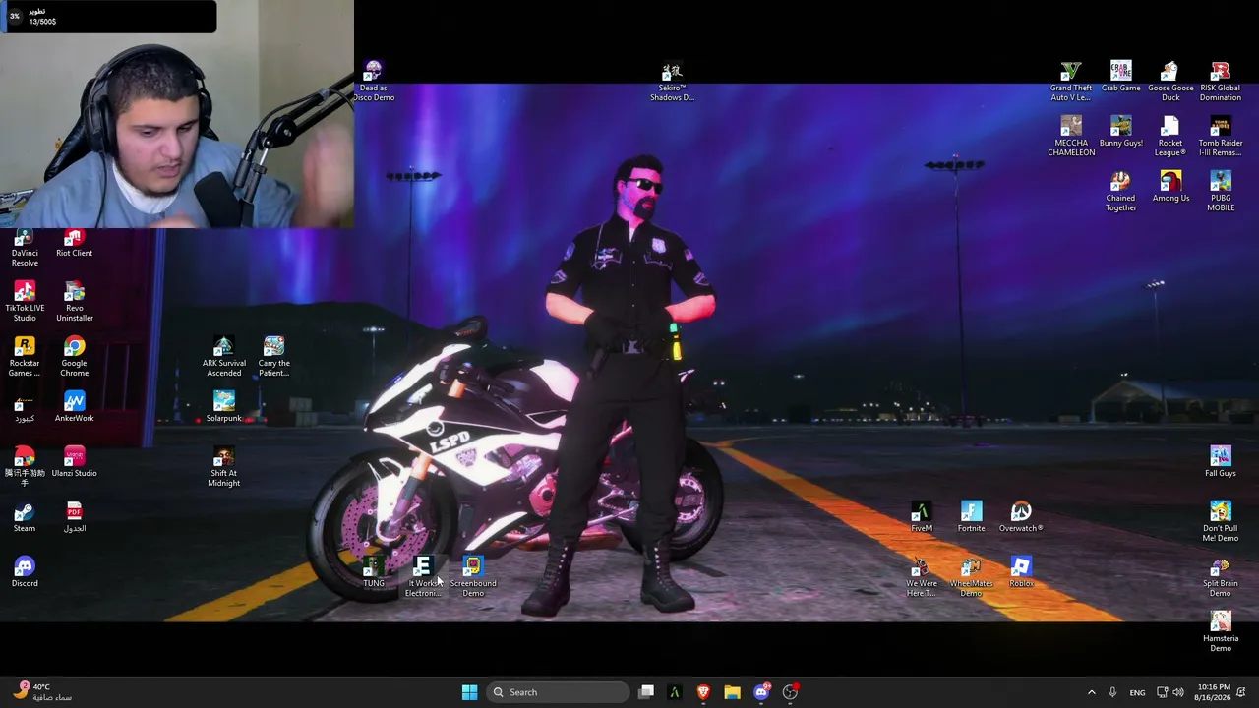Select the Steam desktop shortcut
This screenshot has width=1259, height=708.
click(25, 517)
